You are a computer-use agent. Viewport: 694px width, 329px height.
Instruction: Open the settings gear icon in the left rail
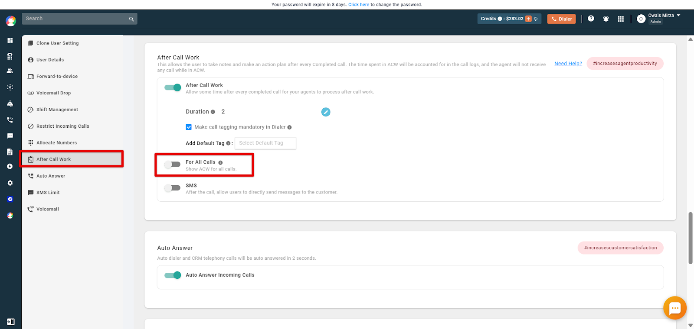(x=10, y=183)
